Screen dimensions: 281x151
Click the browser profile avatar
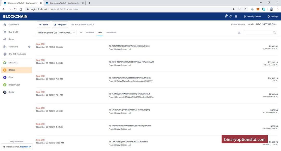point(271,9)
